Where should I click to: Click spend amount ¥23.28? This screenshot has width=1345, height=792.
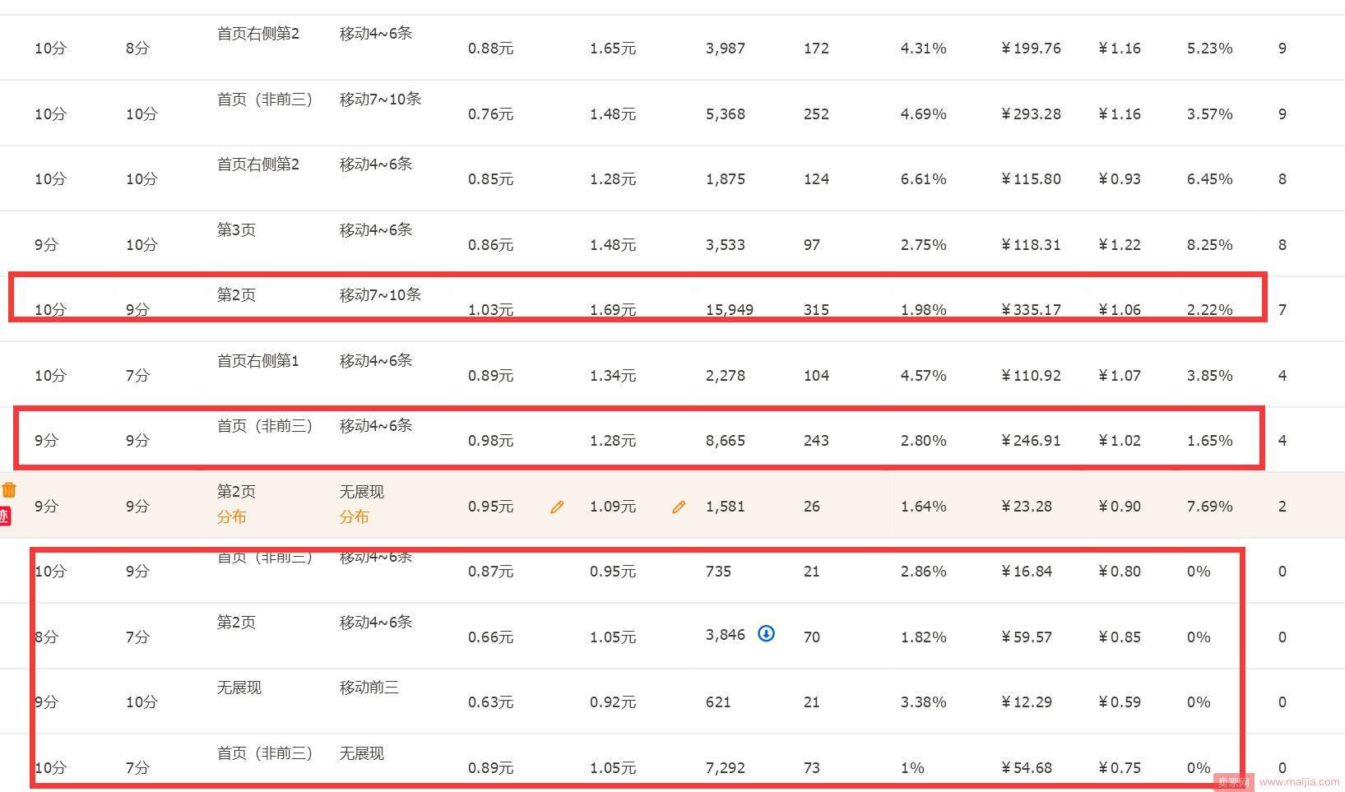1027,506
